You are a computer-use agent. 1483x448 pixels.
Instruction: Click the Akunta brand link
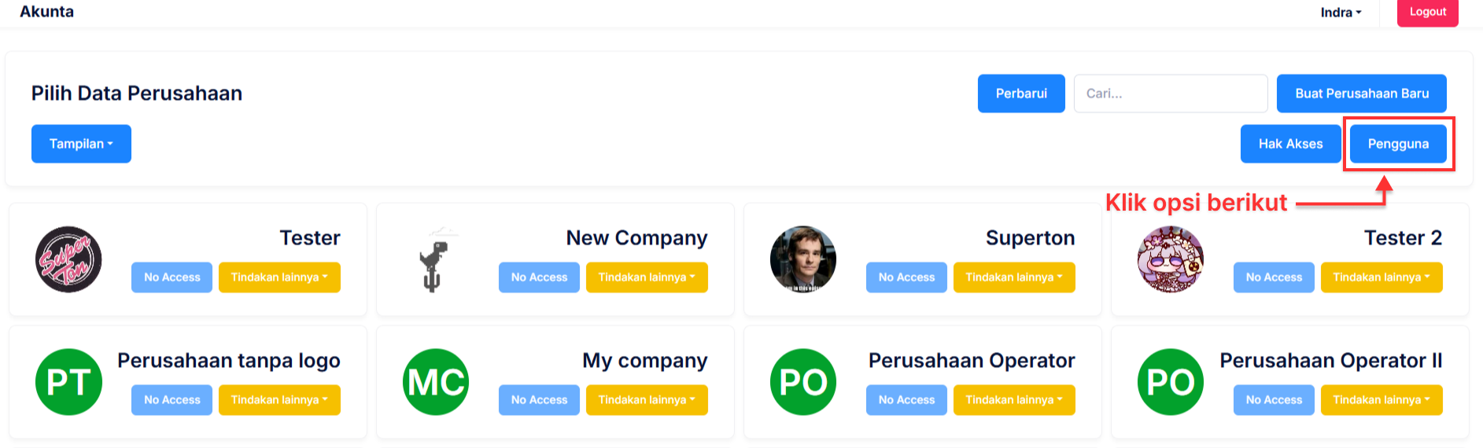click(x=47, y=12)
